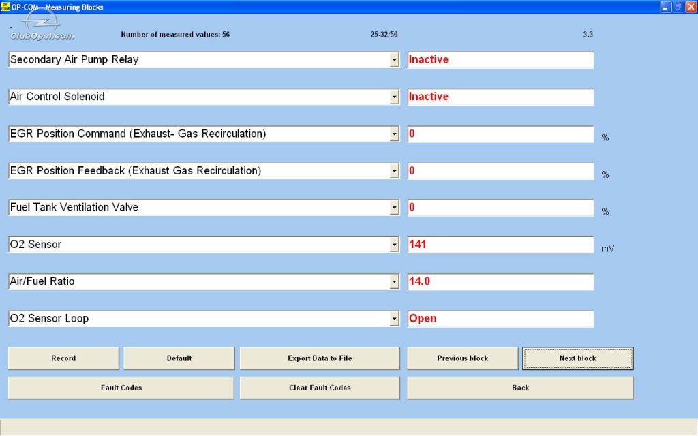Image resolution: width=698 pixels, height=436 pixels.
Task: Click the O2 Sensor Loop Open value field
Action: [501, 319]
